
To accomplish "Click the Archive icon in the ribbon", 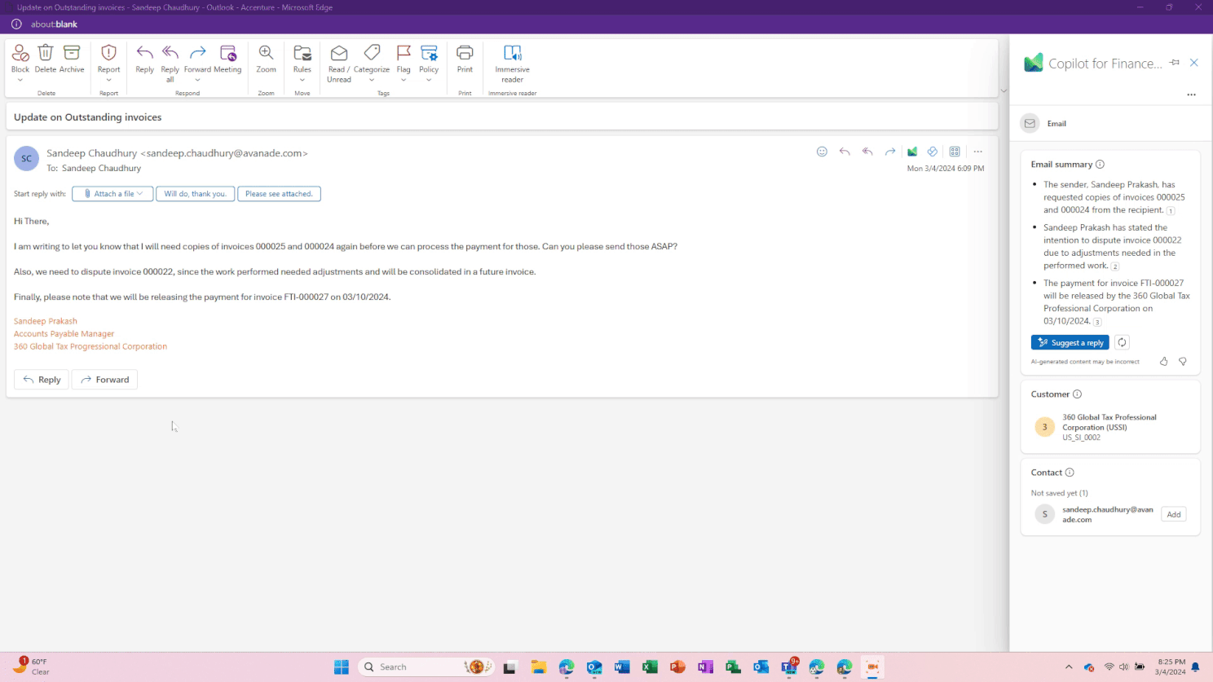I will 72,54.
